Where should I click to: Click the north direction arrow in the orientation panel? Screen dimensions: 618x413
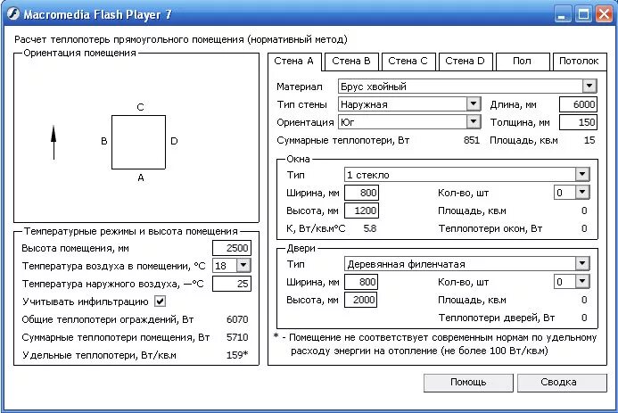[x=54, y=142]
